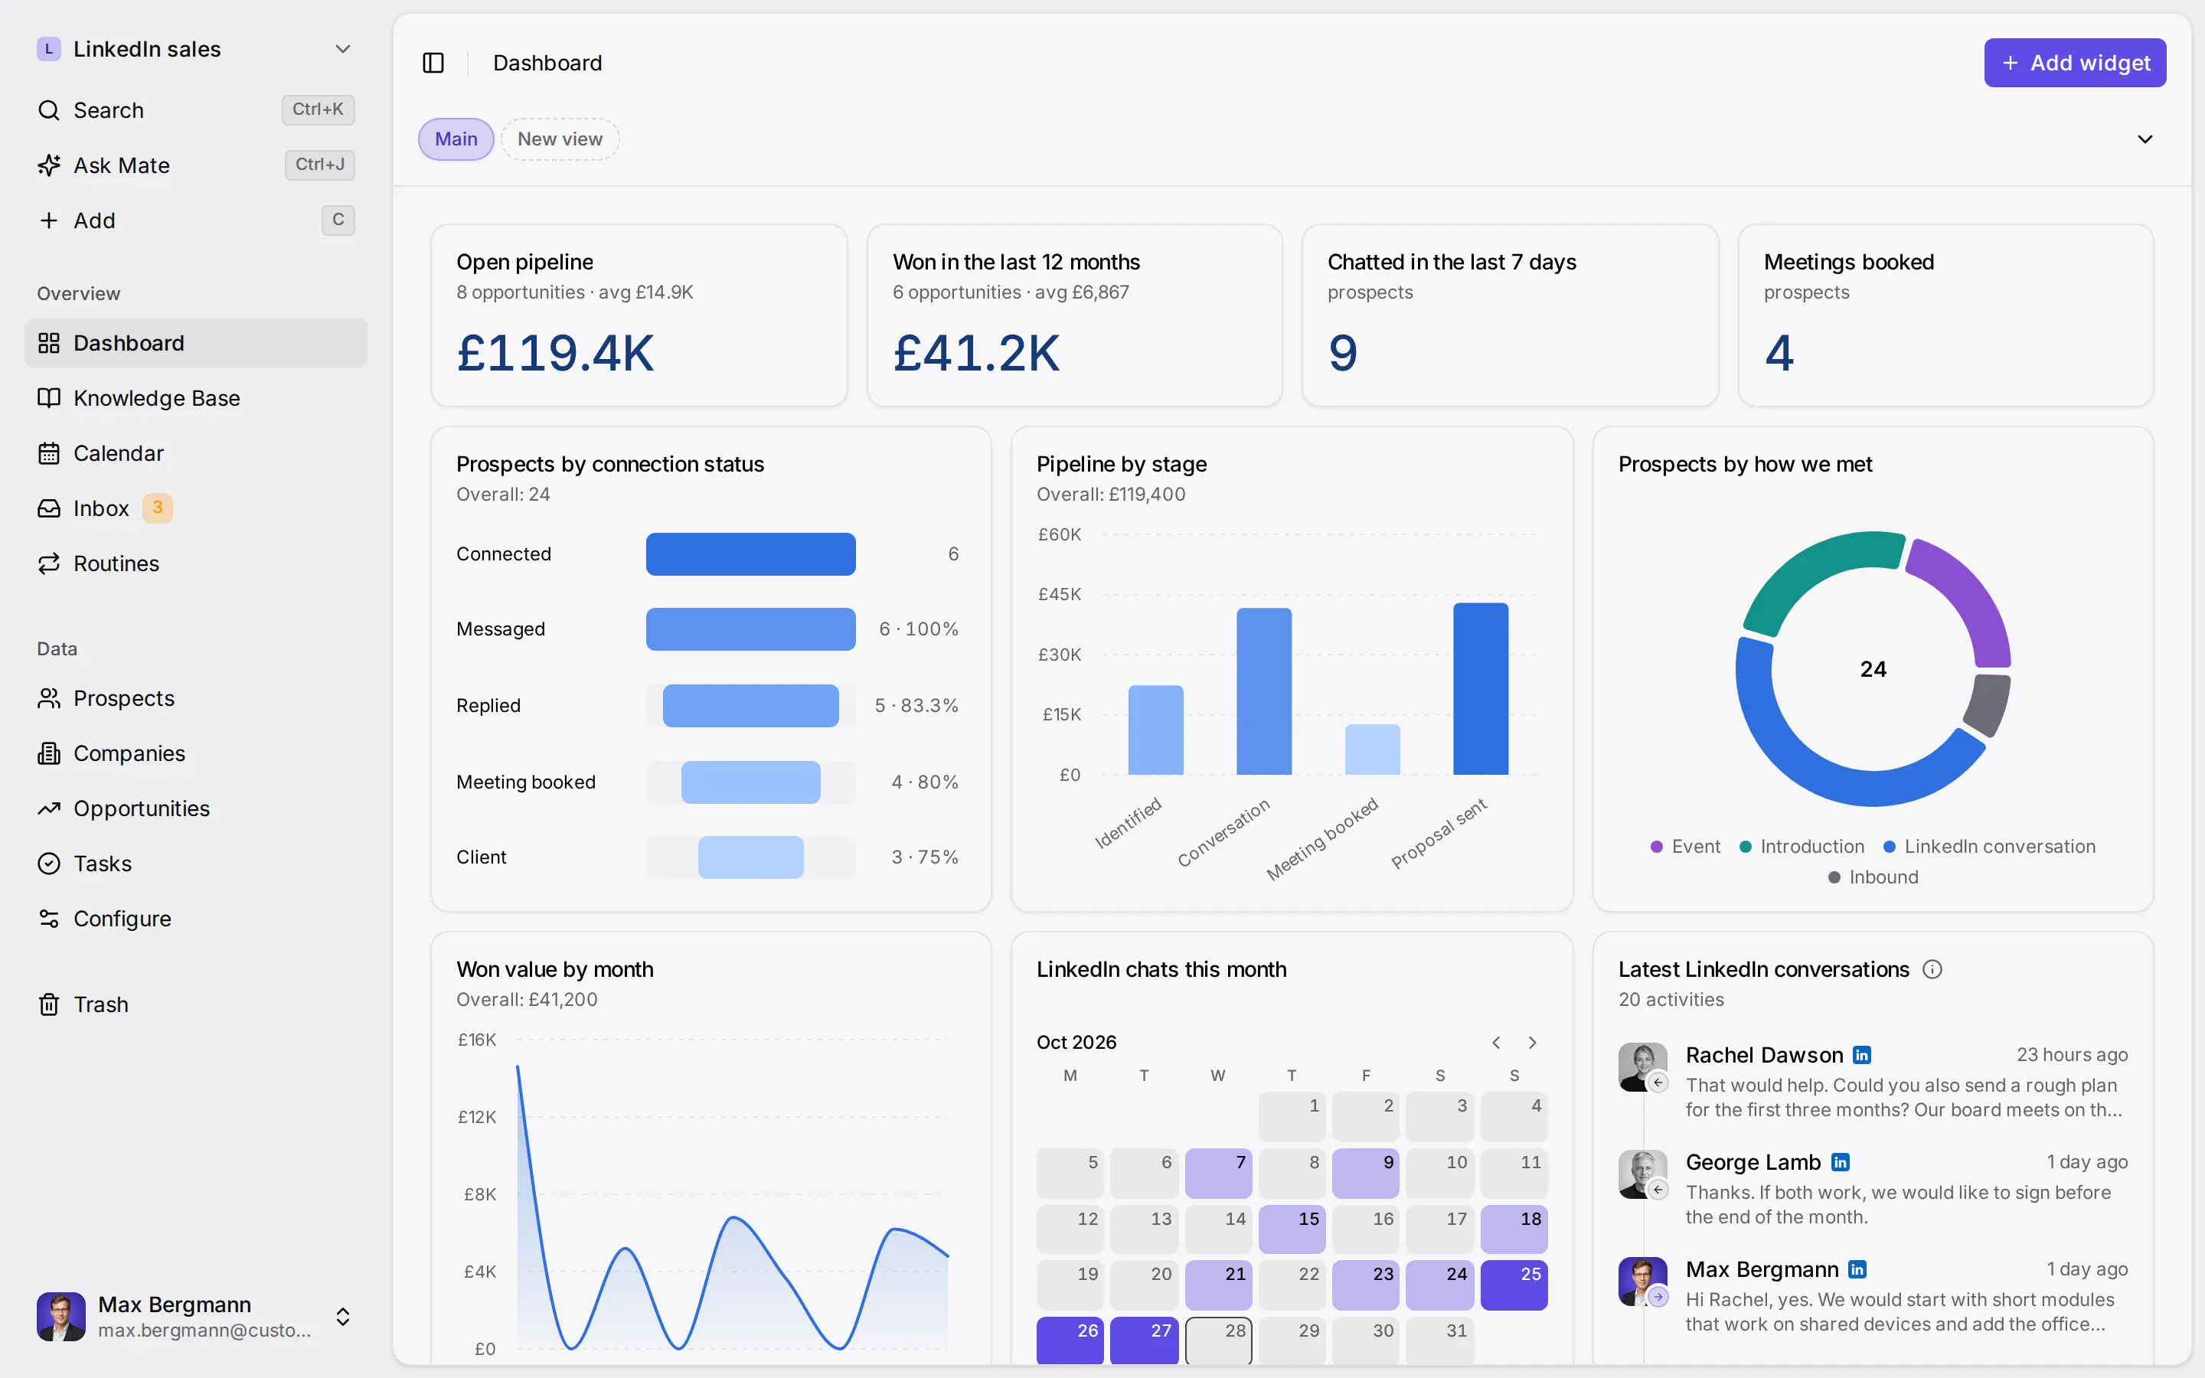Click the Proposal sent bar in chart
Viewport: 2205px width, 1378px height.
(1481, 689)
